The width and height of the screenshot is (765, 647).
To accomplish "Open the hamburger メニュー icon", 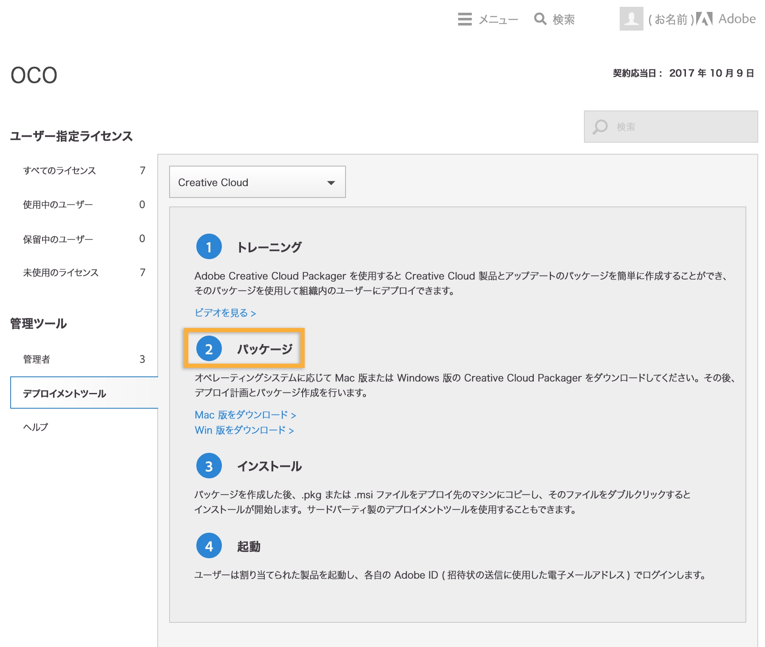I will click(465, 19).
